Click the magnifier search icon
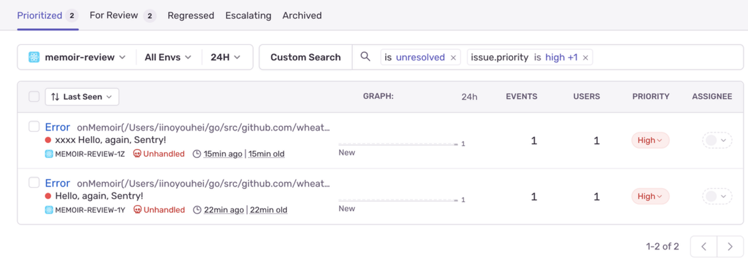 365,57
